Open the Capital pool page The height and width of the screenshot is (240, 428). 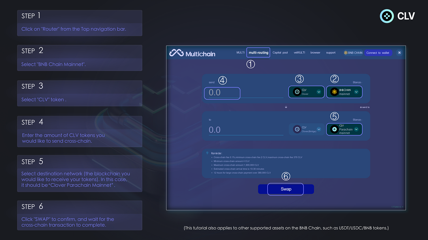point(280,53)
